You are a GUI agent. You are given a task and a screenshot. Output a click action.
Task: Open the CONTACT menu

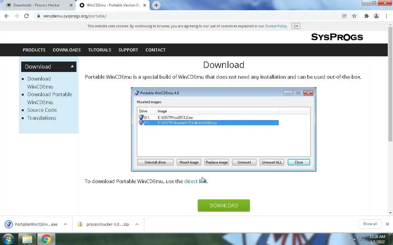coord(155,50)
